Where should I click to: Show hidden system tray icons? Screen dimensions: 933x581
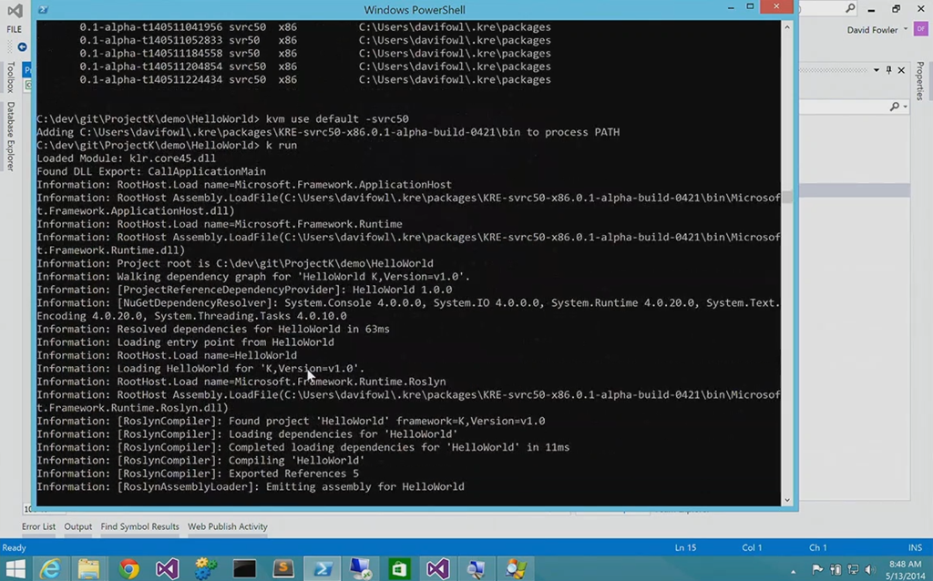(794, 571)
